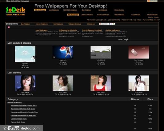
Task: Open the Celebrity Wallpapers category
Action: 14,102
